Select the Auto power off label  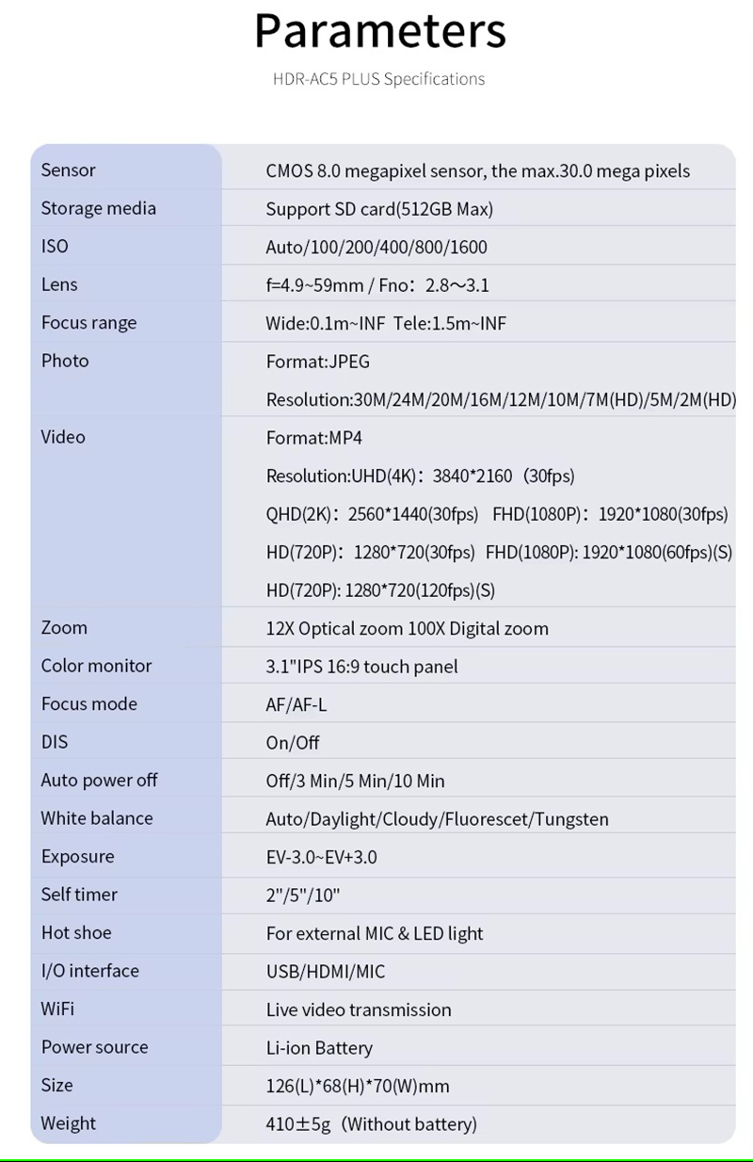99,781
